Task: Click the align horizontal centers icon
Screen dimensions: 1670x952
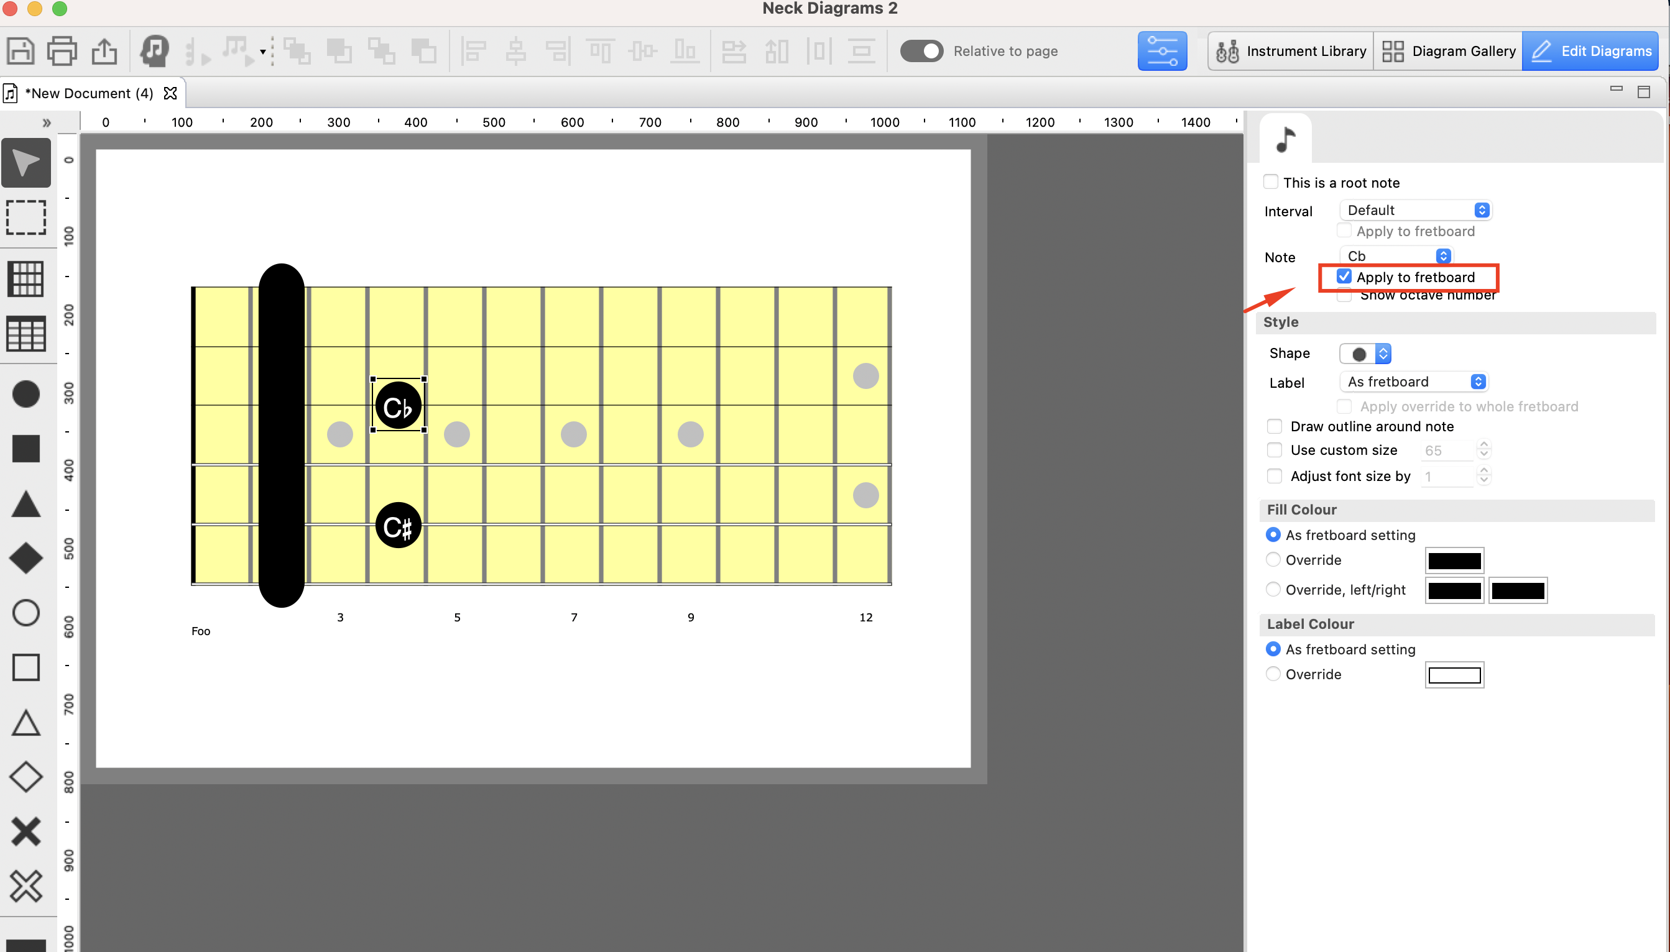Action: click(x=516, y=51)
